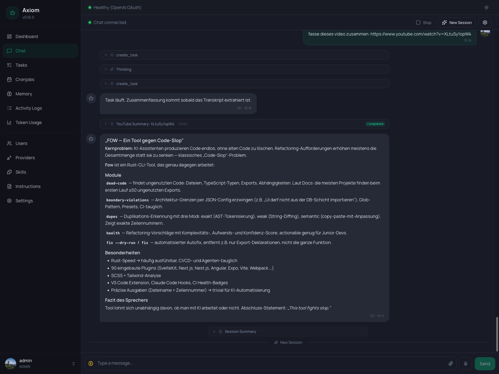Click the Stop button to halt generation
Screen dimensions: 499x374
coord(423,22)
